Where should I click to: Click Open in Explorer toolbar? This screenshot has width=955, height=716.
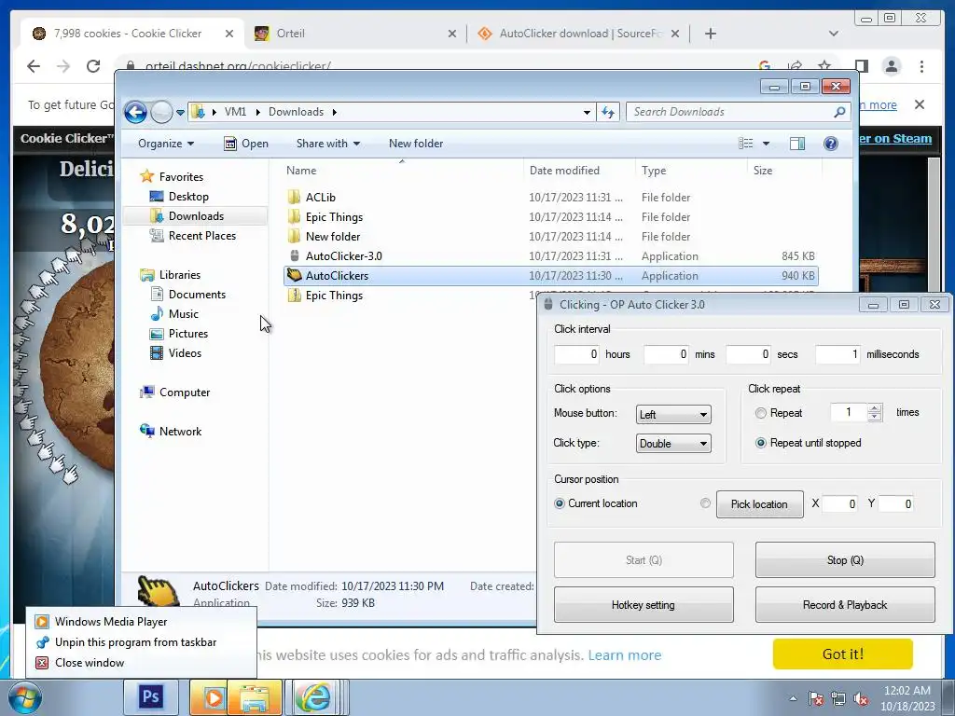(246, 144)
